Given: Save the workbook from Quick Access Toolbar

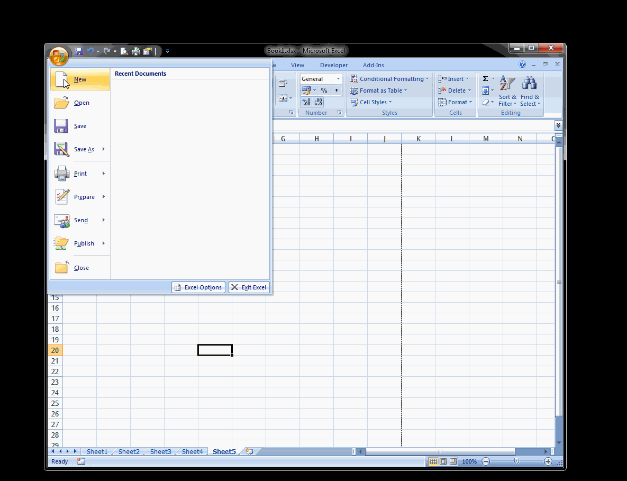Looking at the screenshot, I should 79,51.
